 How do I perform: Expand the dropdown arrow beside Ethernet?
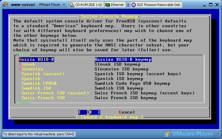128,5
